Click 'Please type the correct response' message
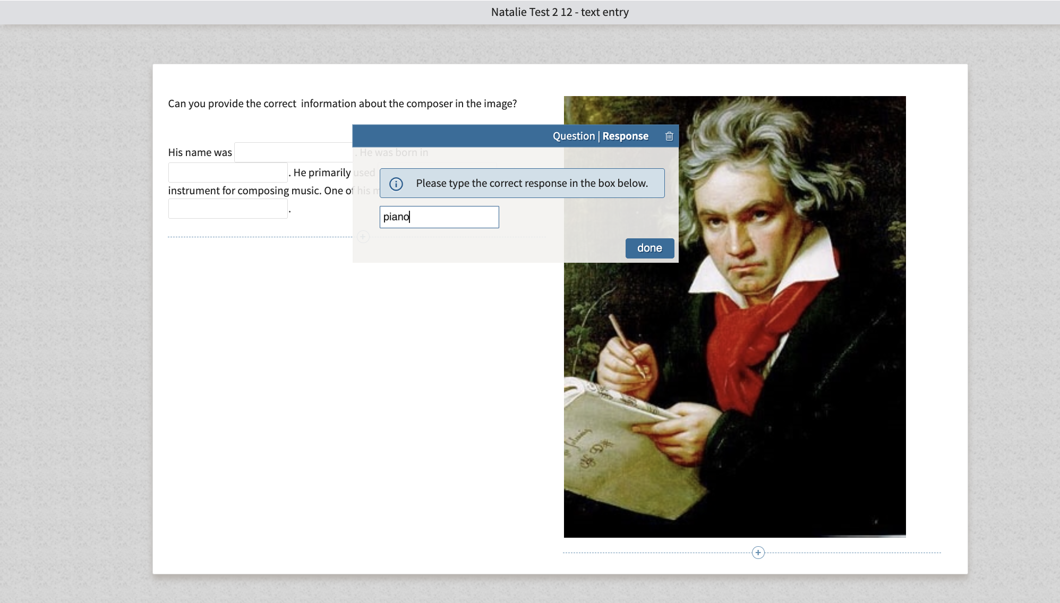This screenshot has height=603, width=1060. click(522, 183)
